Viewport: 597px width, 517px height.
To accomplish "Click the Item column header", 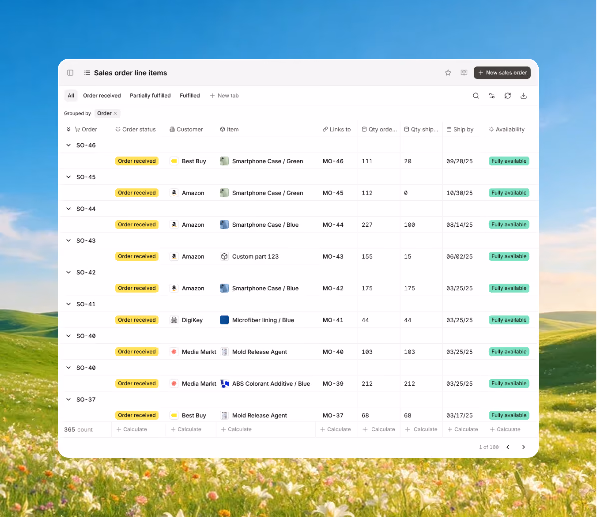I will tap(229, 129).
